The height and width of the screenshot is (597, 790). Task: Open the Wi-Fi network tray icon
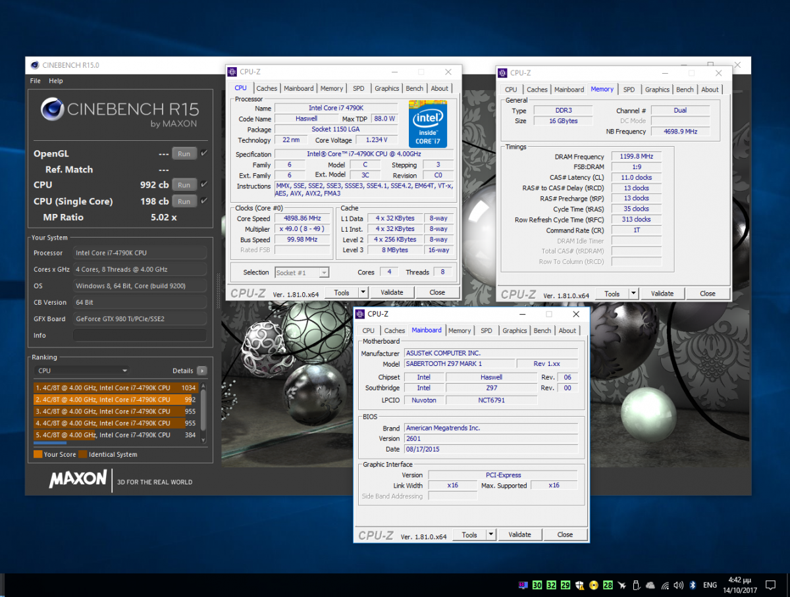click(665, 584)
